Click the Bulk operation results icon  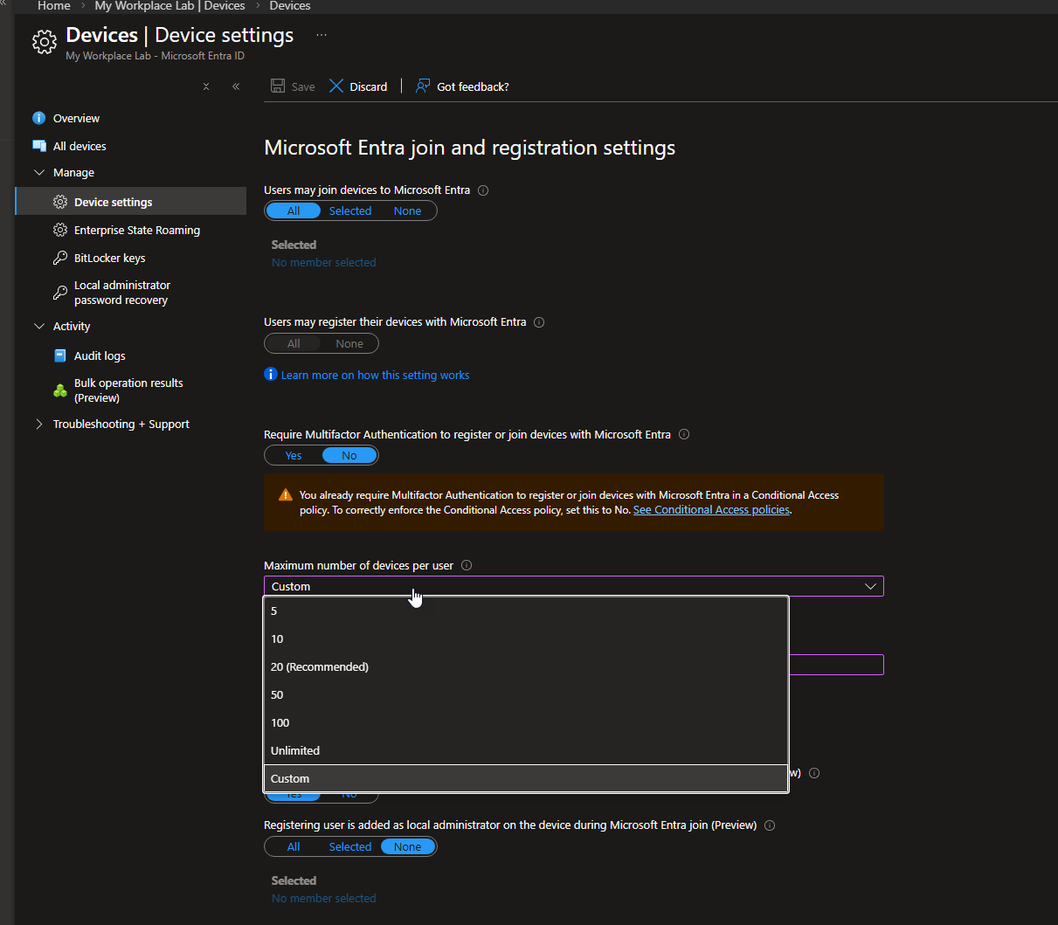[x=60, y=390]
